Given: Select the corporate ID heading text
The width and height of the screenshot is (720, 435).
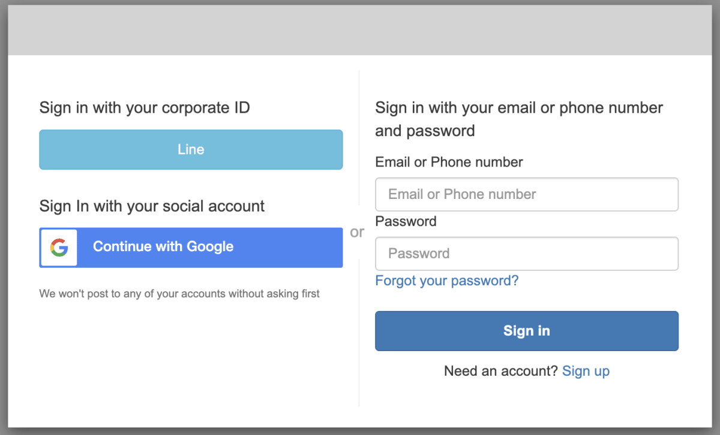Looking at the screenshot, I should tap(145, 108).
